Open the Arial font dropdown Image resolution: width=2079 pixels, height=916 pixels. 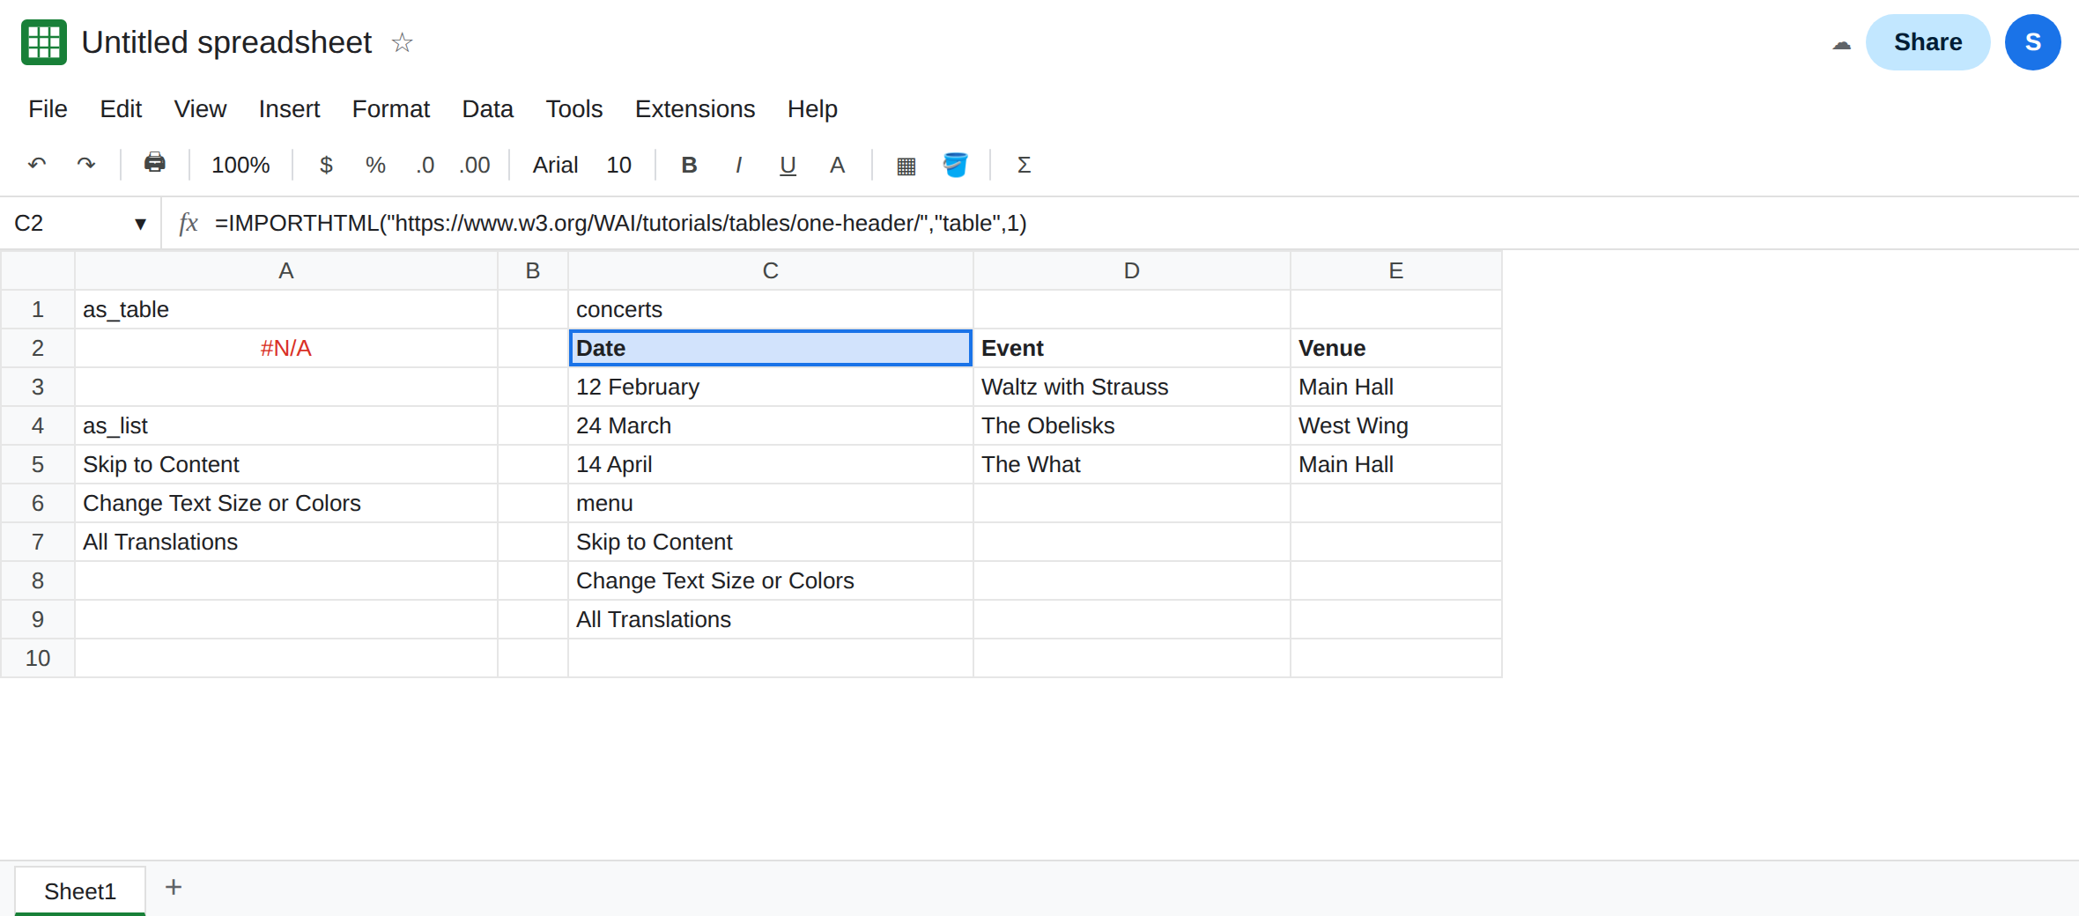click(555, 165)
